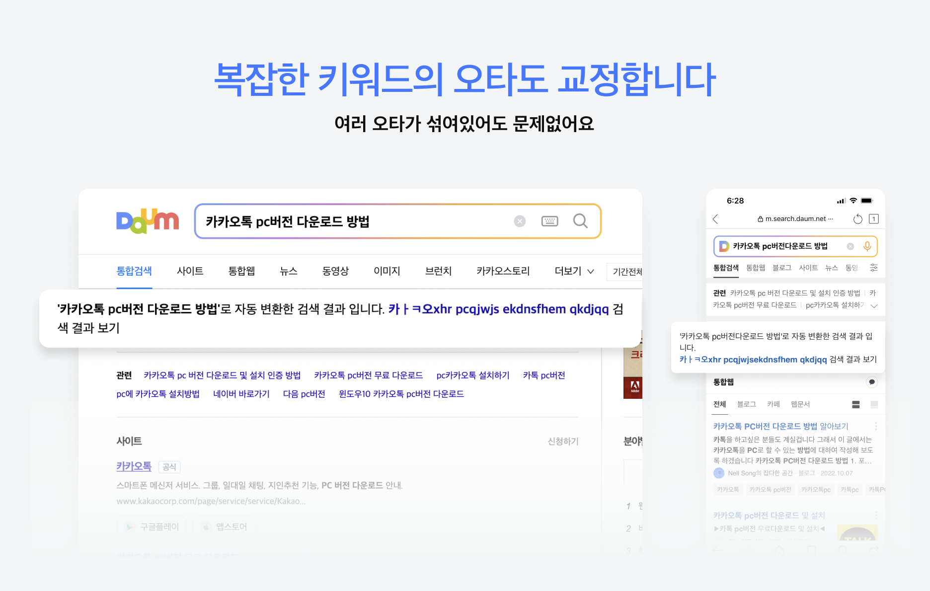Open desktop related link 카카오톡 pc버전 무료 다운로드
This screenshot has width=930, height=591.
pos(369,375)
